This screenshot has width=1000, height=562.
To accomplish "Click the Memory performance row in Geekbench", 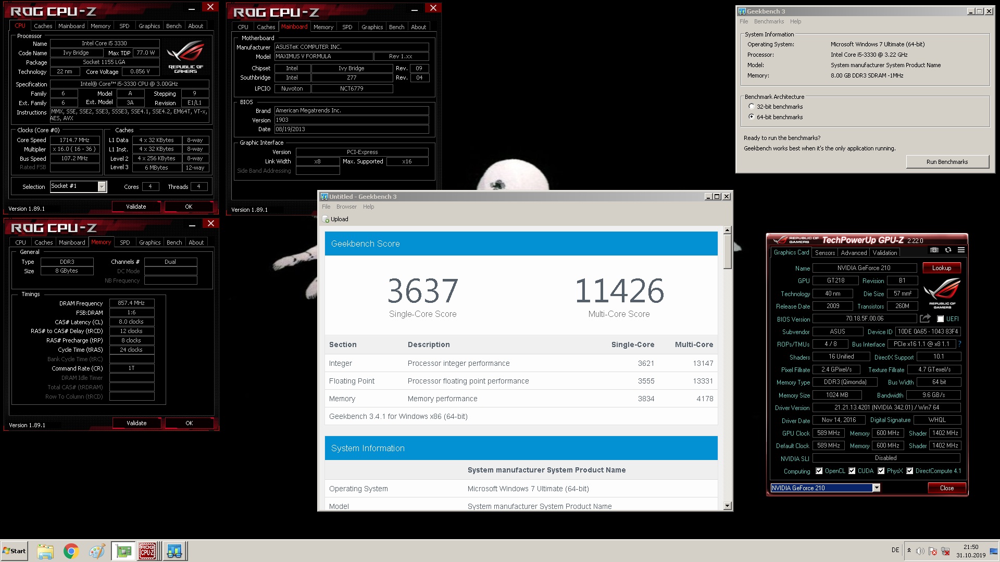I will [521, 399].
